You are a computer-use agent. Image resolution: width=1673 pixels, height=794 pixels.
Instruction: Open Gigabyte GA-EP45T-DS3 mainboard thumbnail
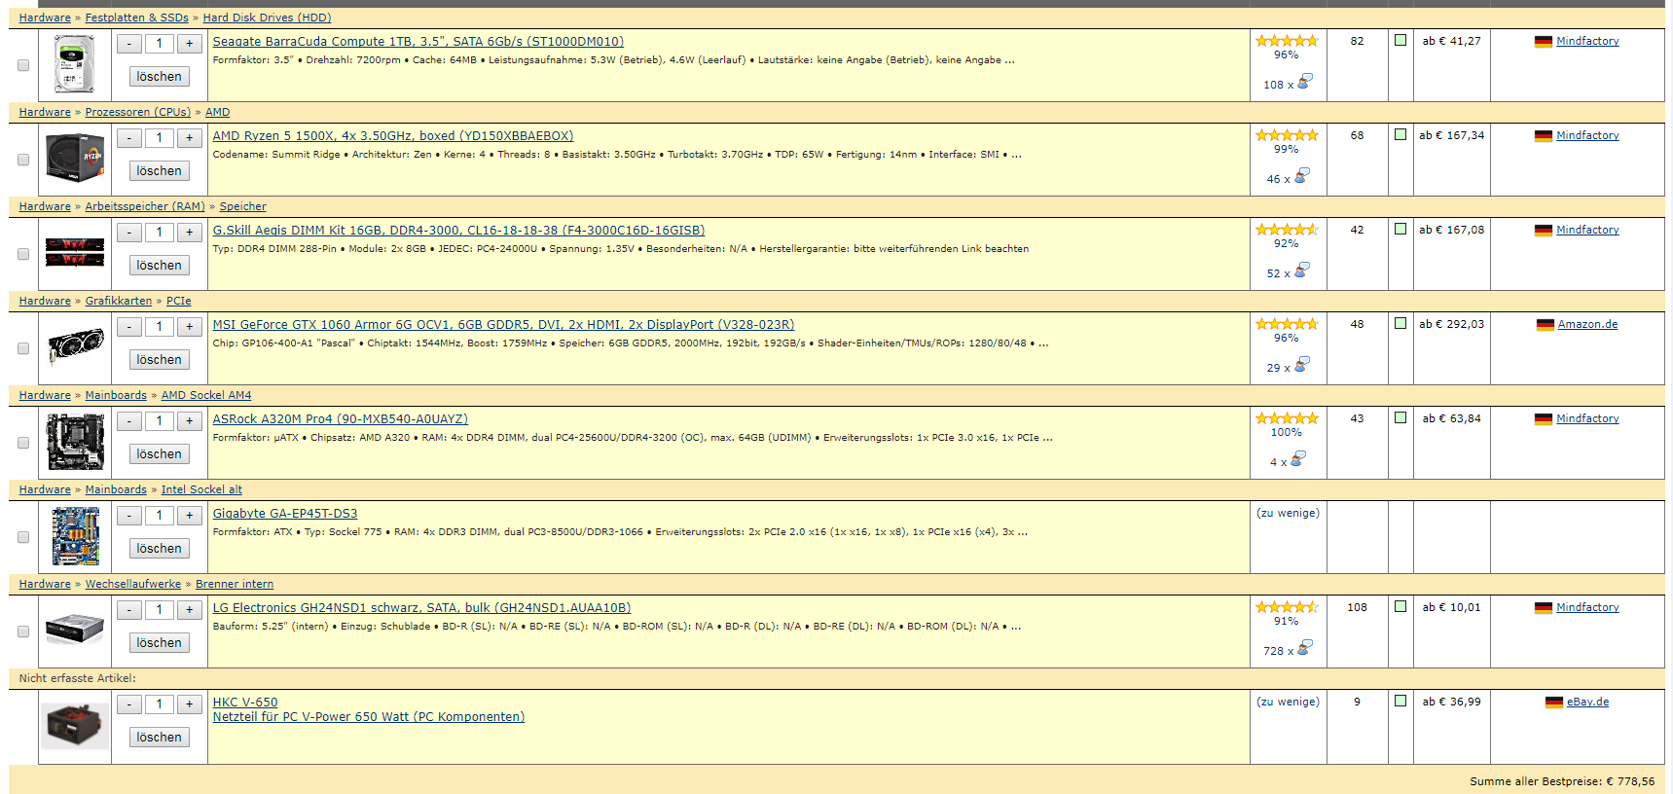point(75,536)
